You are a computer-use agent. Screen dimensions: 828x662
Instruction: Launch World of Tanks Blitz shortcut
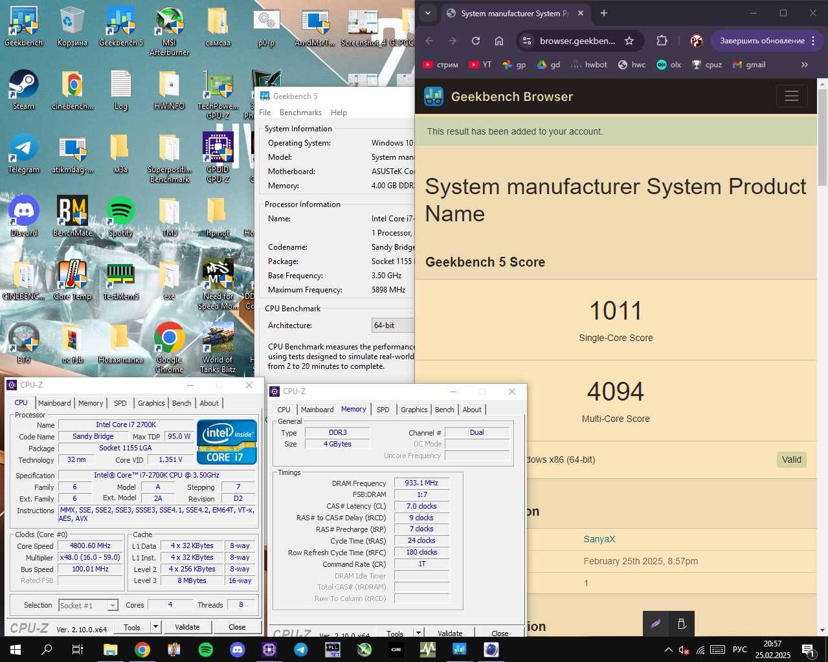(218, 348)
